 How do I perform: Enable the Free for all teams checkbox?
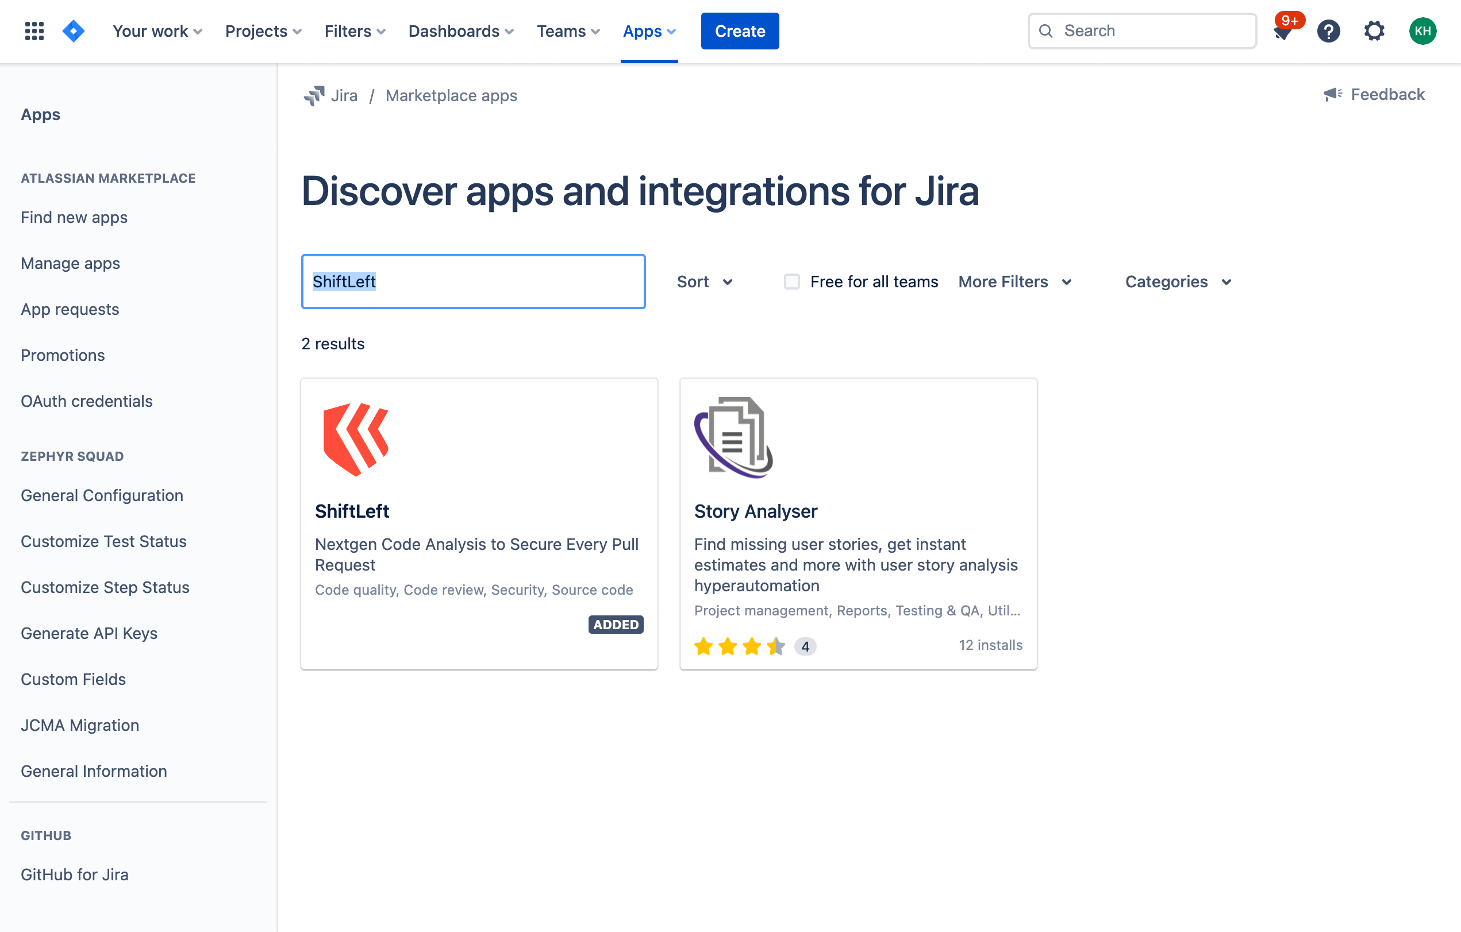[791, 282]
